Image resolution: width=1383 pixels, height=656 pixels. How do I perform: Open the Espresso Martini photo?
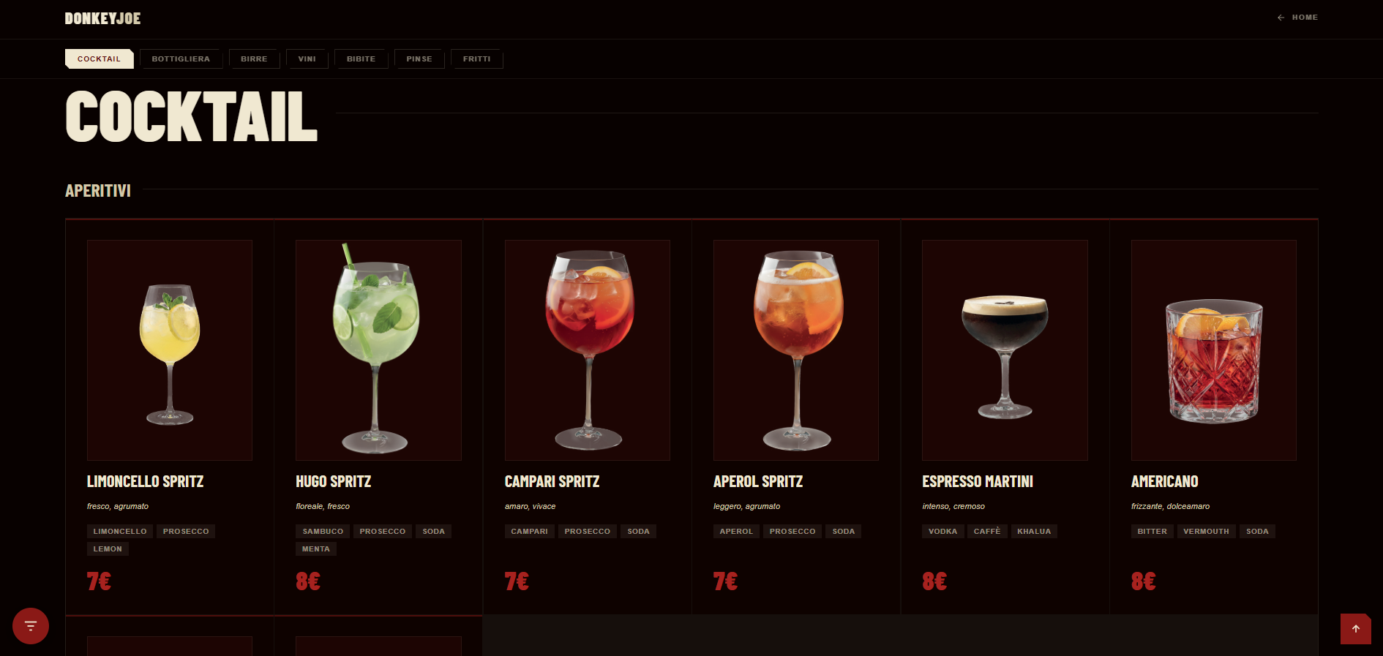coord(1005,350)
